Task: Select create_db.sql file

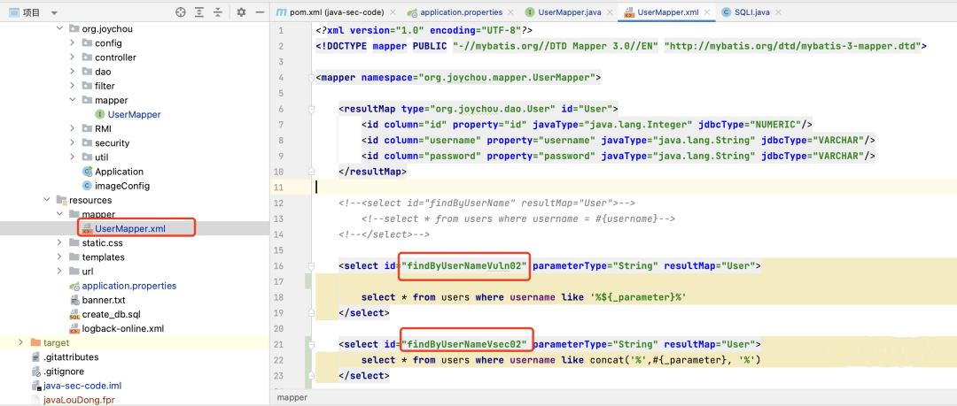Action: tap(113, 314)
